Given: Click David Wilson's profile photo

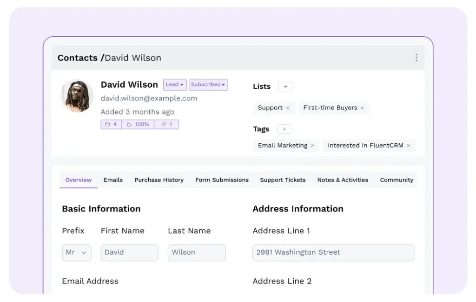Looking at the screenshot, I should pyautogui.click(x=77, y=96).
